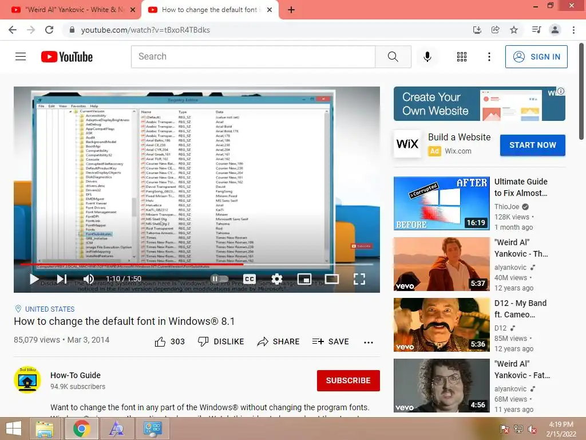Viewport: 586px width, 440px height.
Task: Open the YouTube apps grid icon
Action: click(x=462, y=57)
